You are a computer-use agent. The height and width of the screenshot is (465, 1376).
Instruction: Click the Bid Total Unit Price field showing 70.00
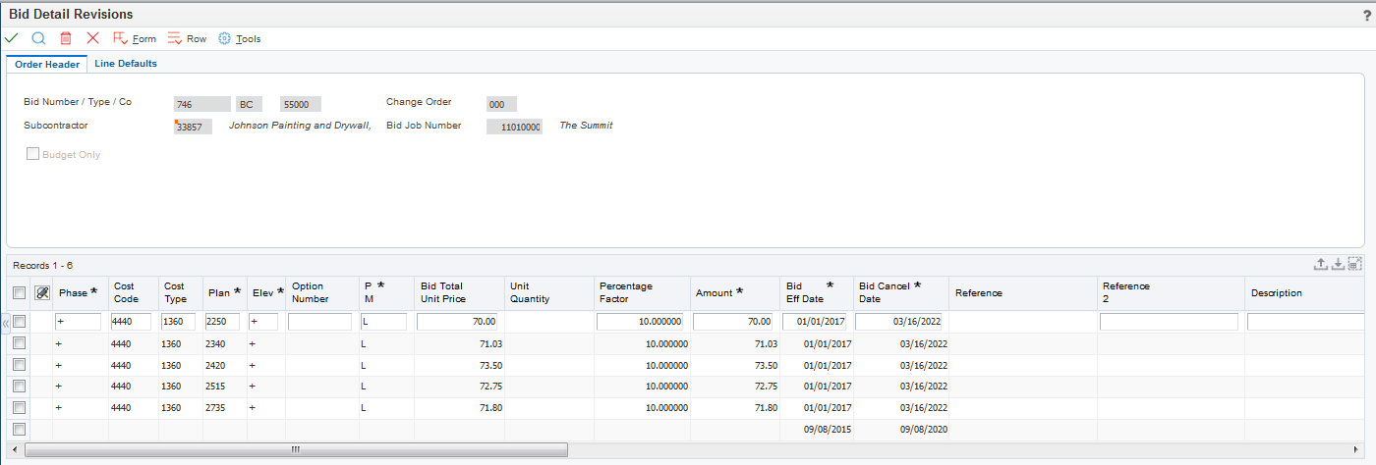[x=457, y=322]
